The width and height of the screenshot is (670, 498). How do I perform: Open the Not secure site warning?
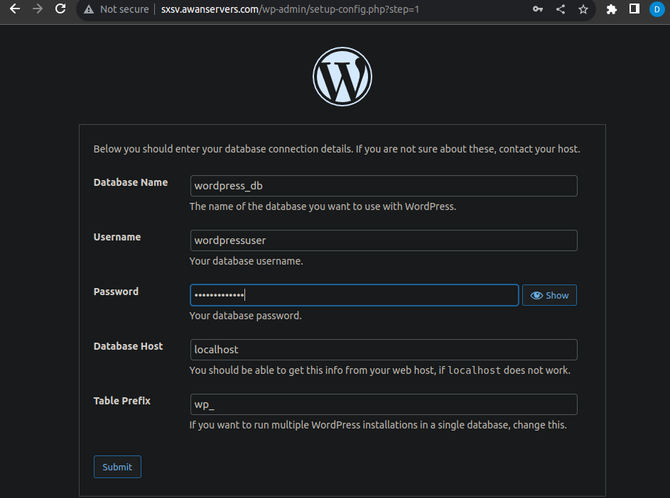pos(117,9)
